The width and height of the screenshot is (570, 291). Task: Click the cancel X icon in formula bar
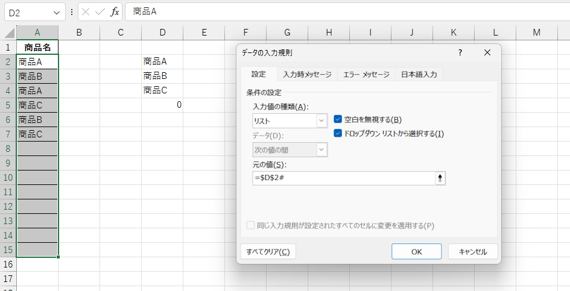(87, 12)
